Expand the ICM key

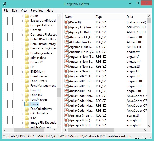pos(22,118)
